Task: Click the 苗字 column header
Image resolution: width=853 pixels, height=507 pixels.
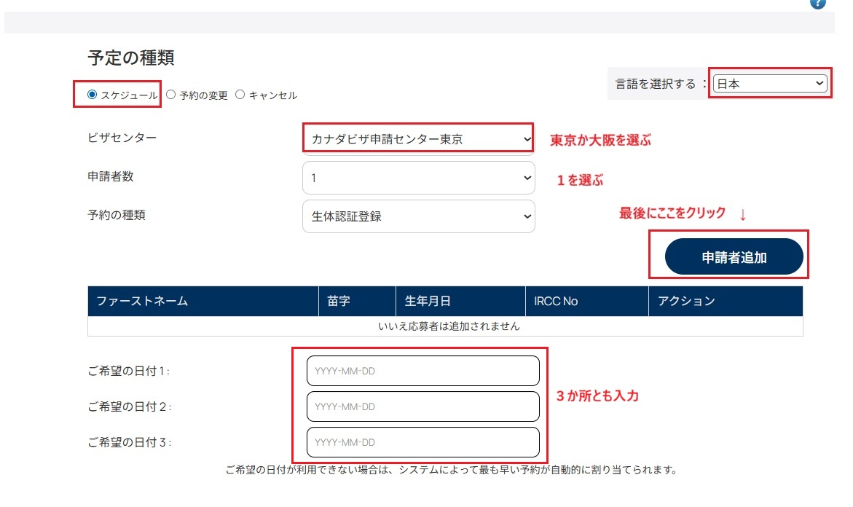Action: pos(340,301)
